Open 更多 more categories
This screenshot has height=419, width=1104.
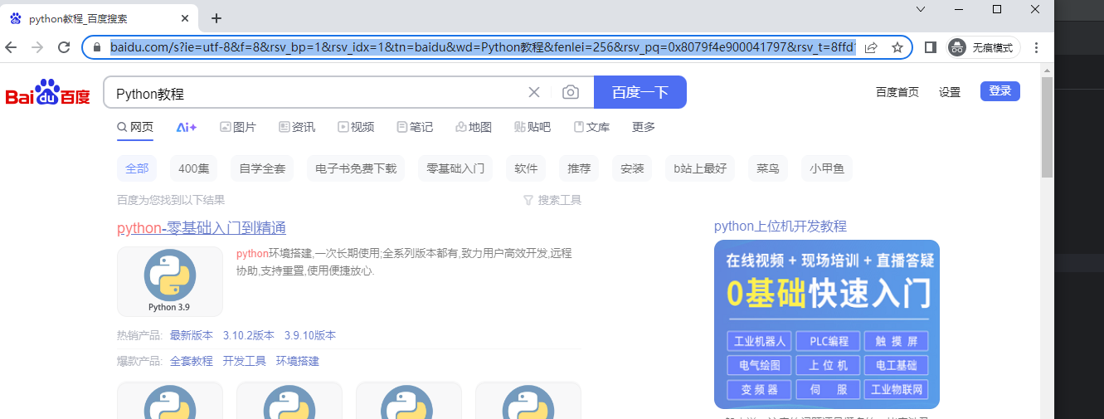(644, 127)
